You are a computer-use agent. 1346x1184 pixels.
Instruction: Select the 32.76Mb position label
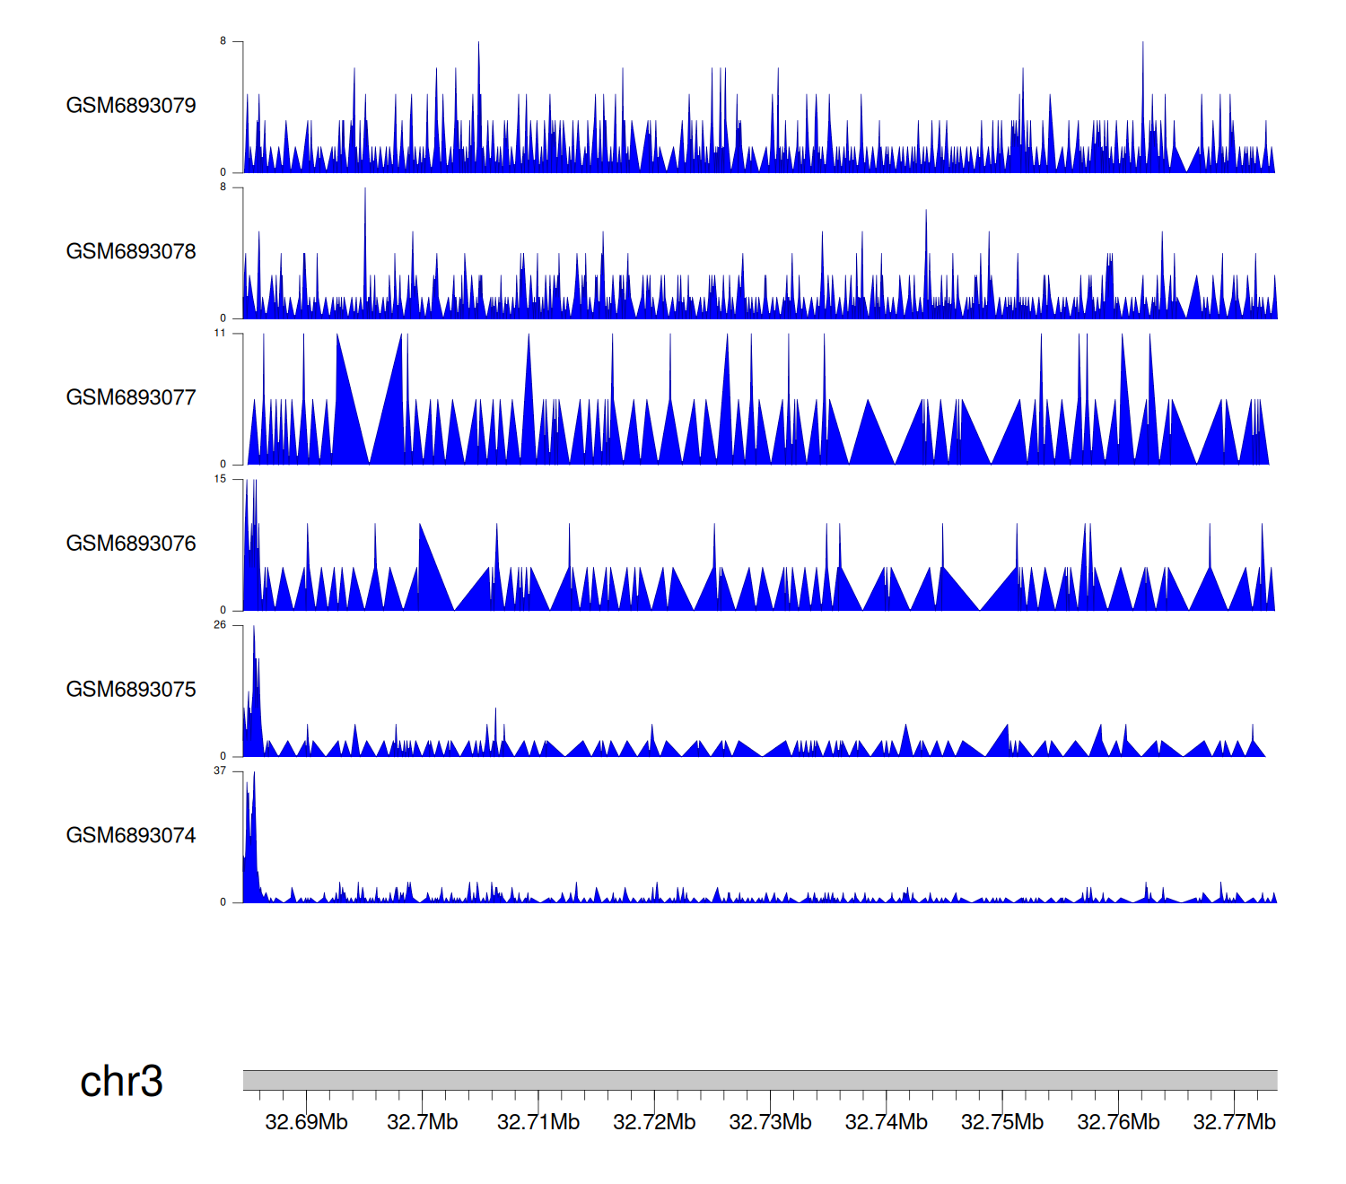pos(1118,1123)
